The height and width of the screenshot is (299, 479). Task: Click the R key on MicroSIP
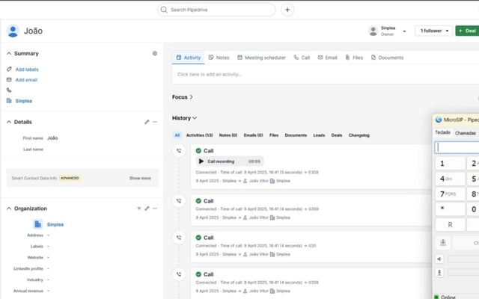click(x=450, y=225)
